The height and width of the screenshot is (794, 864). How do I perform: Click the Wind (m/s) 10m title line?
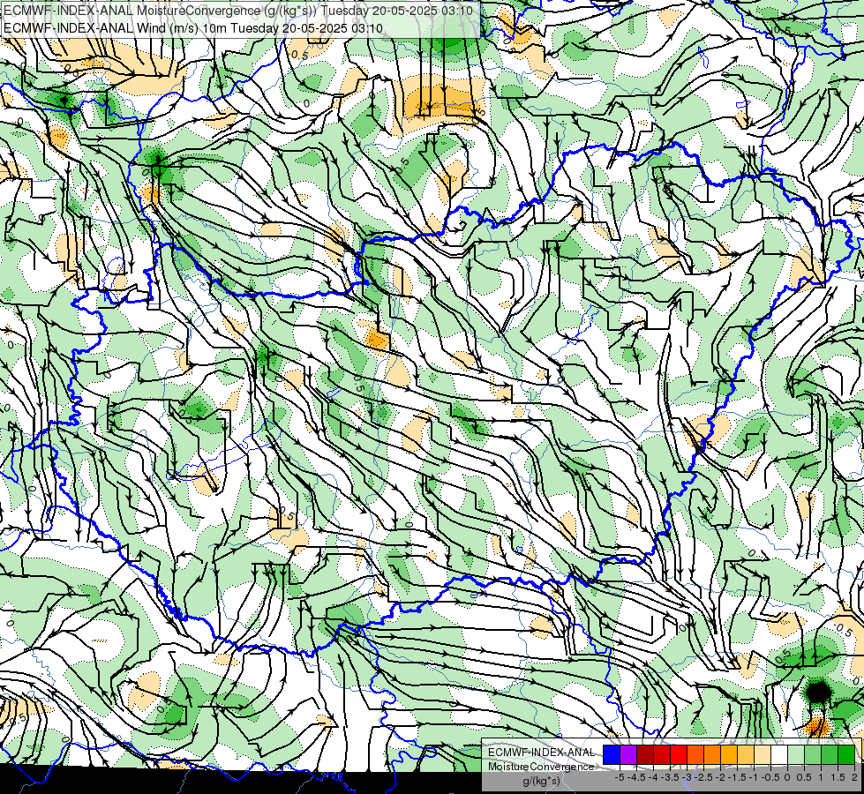[x=193, y=27]
